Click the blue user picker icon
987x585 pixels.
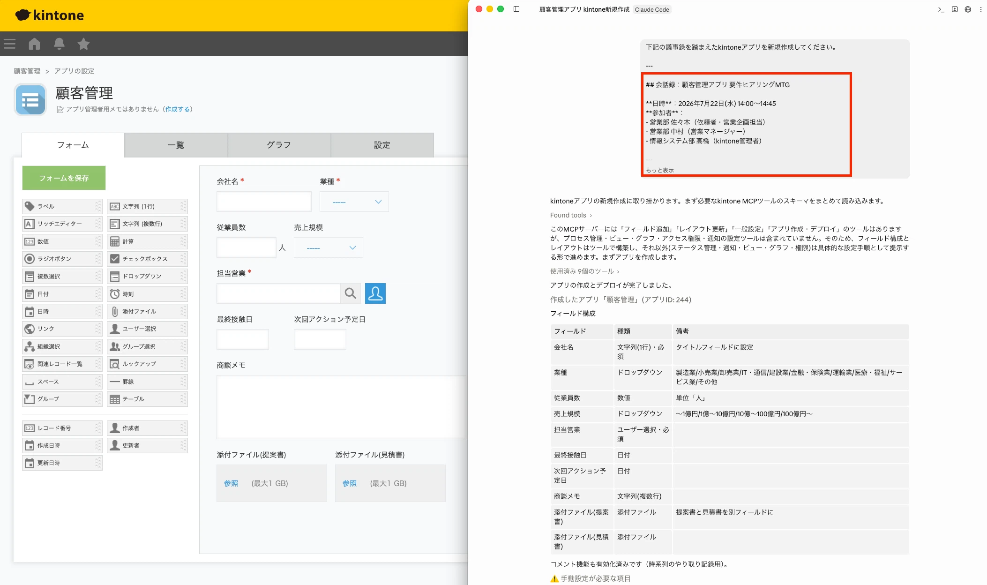pos(375,293)
